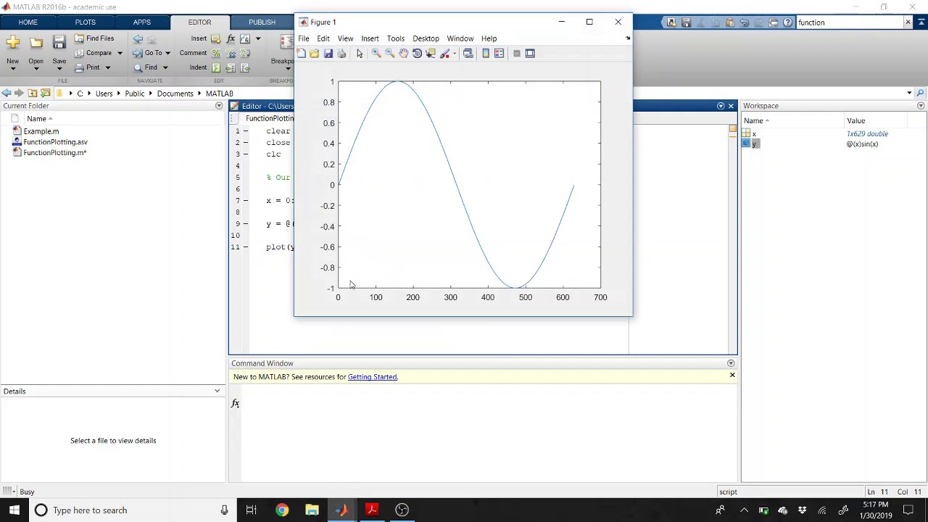The height and width of the screenshot is (522, 928).
Task: Click the New file plus icon
Action: (x=13, y=43)
